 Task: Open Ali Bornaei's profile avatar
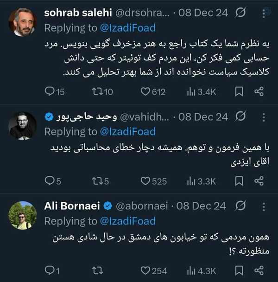tap(22, 215)
